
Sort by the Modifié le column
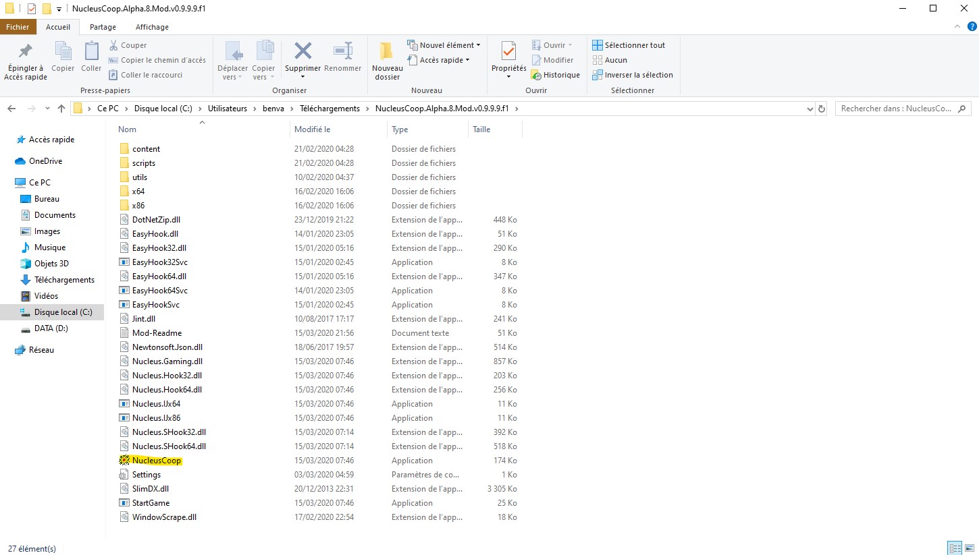click(x=313, y=129)
